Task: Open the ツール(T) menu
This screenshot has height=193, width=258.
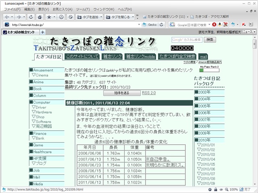Action: pos(83,9)
